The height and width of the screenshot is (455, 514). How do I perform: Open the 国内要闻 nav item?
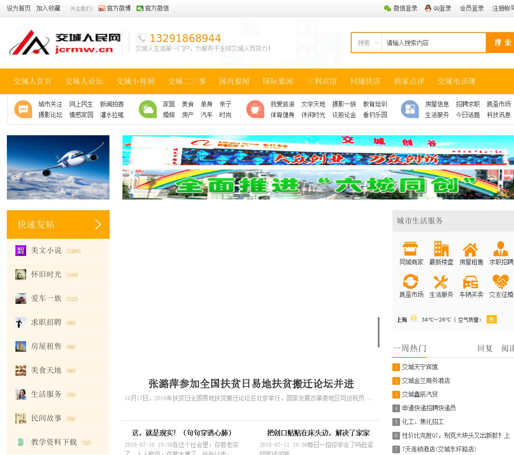(x=234, y=81)
